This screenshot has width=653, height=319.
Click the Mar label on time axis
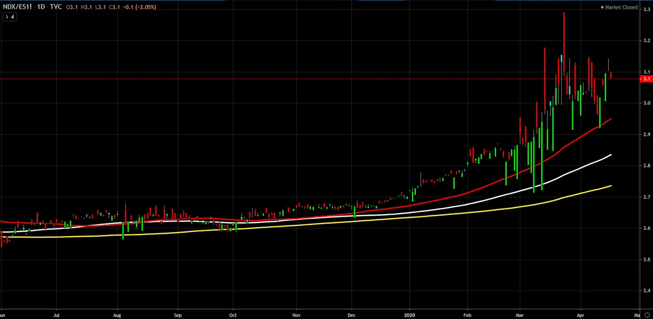tap(520, 314)
